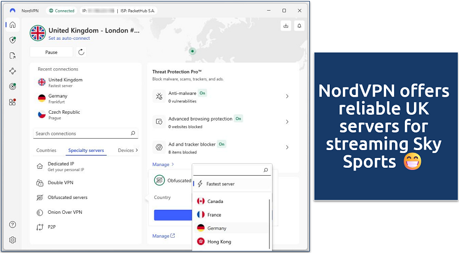This screenshot has height=253, width=459.
Task: Select Germany in the country dropdown
Action: point(217,228)
